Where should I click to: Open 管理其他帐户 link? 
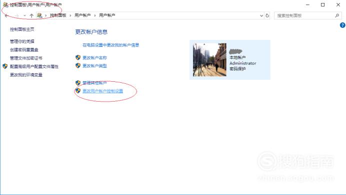tap(94, 83)
